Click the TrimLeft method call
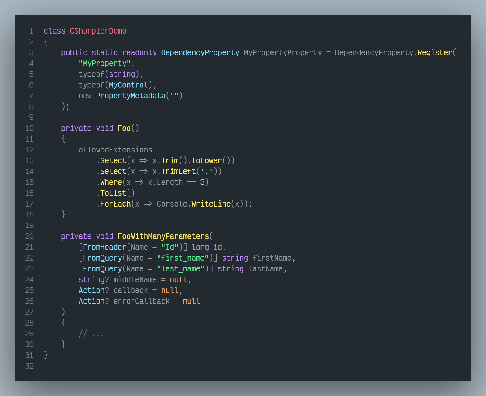The image size is (486, 396). coord(179,172)
